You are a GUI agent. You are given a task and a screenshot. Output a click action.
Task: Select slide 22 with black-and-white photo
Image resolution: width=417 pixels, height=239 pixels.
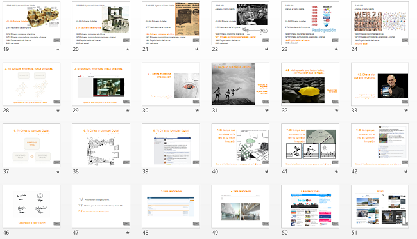tap(241, 23)
